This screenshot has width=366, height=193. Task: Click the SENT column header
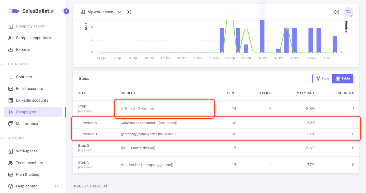coord(232,93)
